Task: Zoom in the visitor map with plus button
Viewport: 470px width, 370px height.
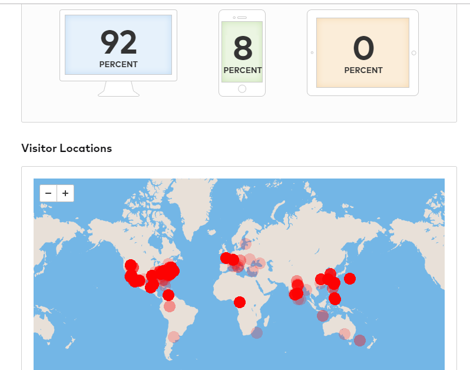Action: [65, 193]
